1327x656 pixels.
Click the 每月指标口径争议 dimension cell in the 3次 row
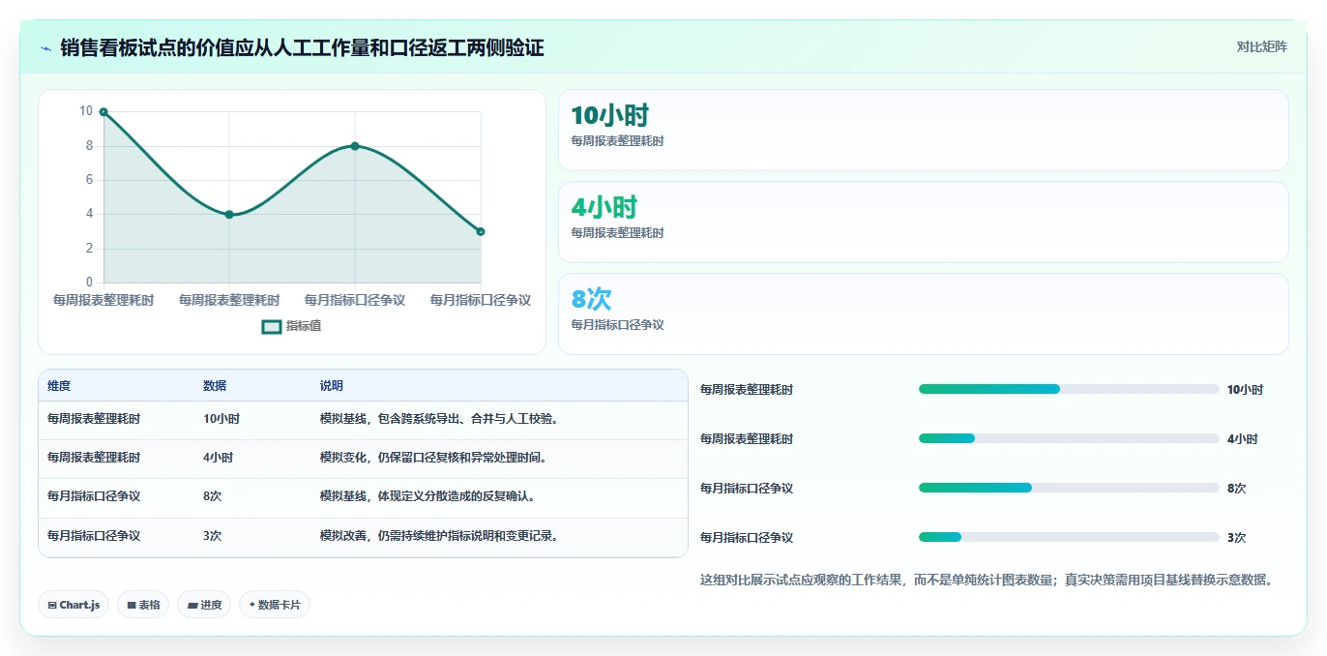click(94, 535)
